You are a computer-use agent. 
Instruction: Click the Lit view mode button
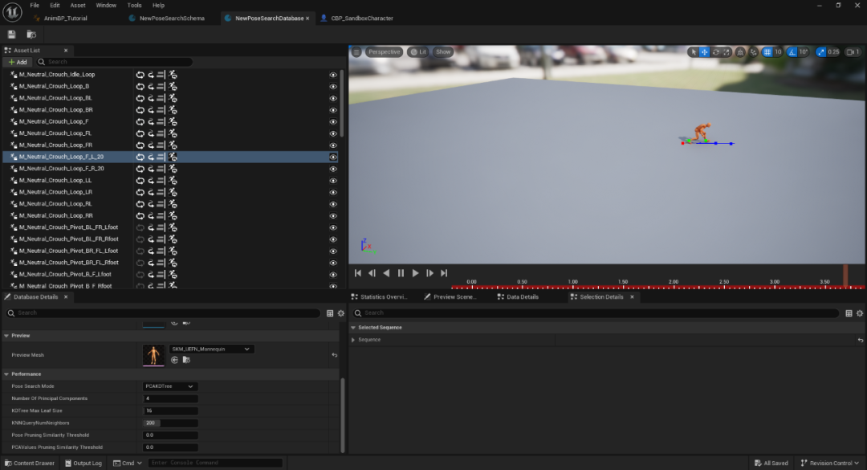pyautogui.click(x=418, y=52)
